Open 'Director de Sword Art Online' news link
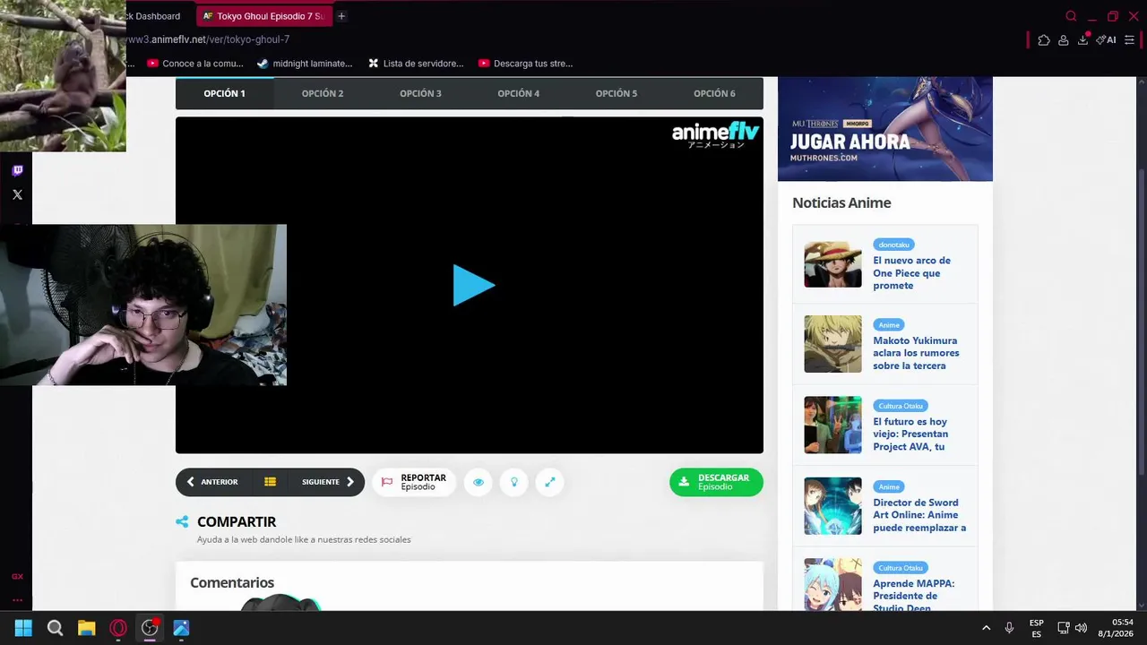Viewport: 1147px width, 645px height. pyautogui.click(x=919, y=515)
